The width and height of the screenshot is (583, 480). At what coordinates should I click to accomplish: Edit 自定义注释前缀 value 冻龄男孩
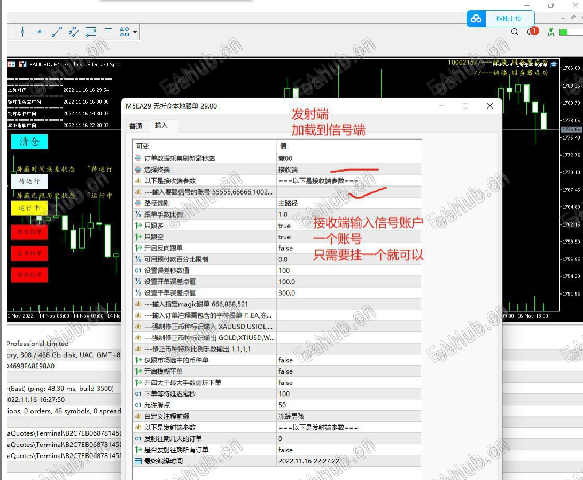[349, 416]
